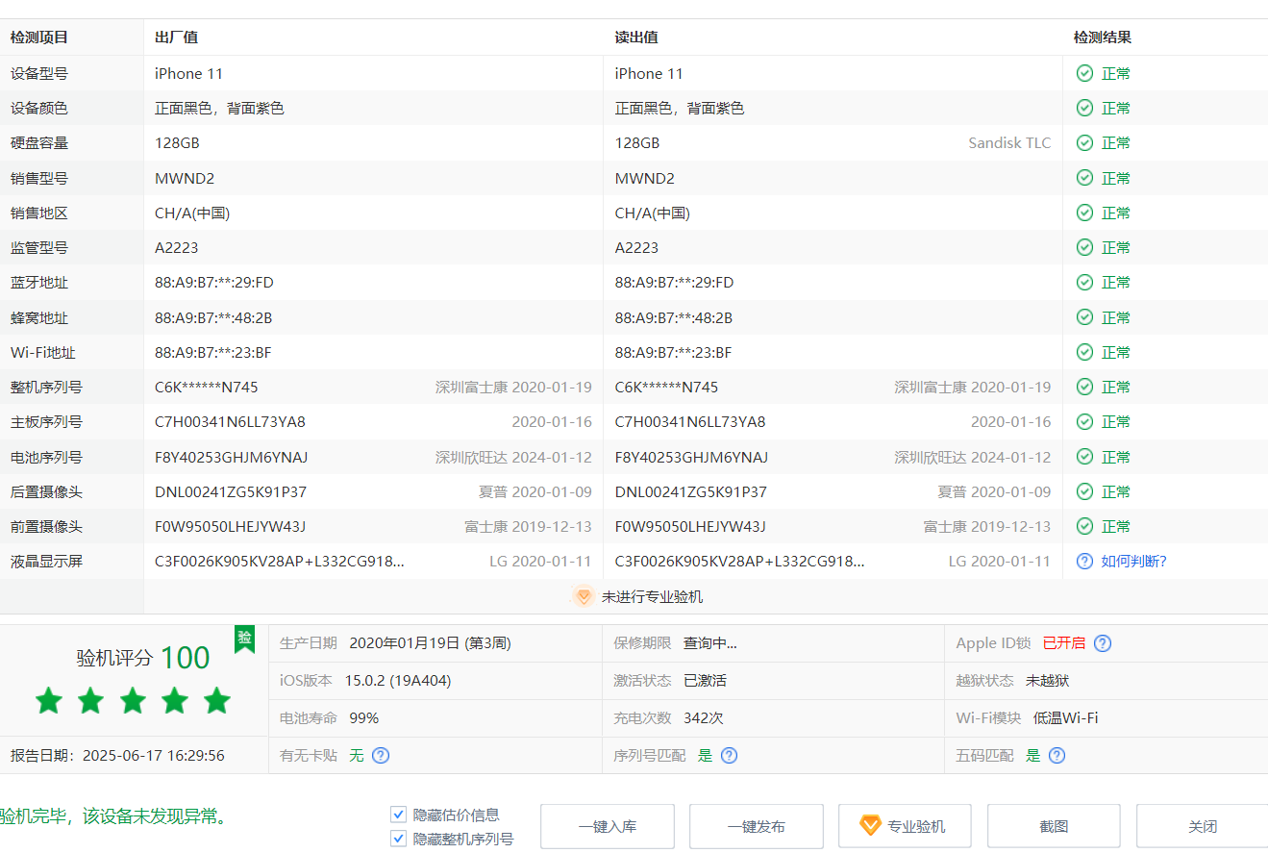Click the 截图 screenshot button
Viewport: 1268px width, 853px height.
[1054, 826]
